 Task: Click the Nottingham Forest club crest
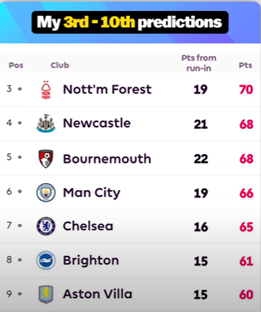[x=46, y=90]
